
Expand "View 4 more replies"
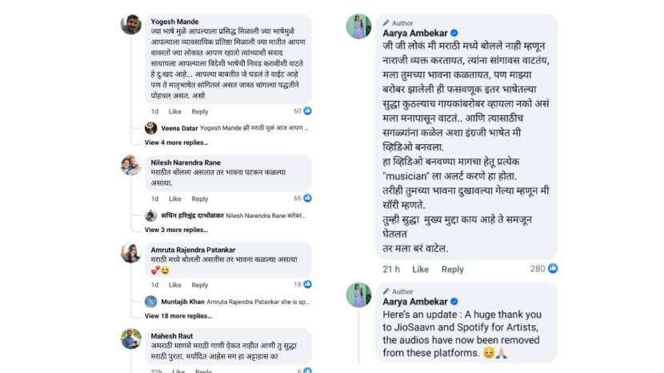click(x=174, y=142)
